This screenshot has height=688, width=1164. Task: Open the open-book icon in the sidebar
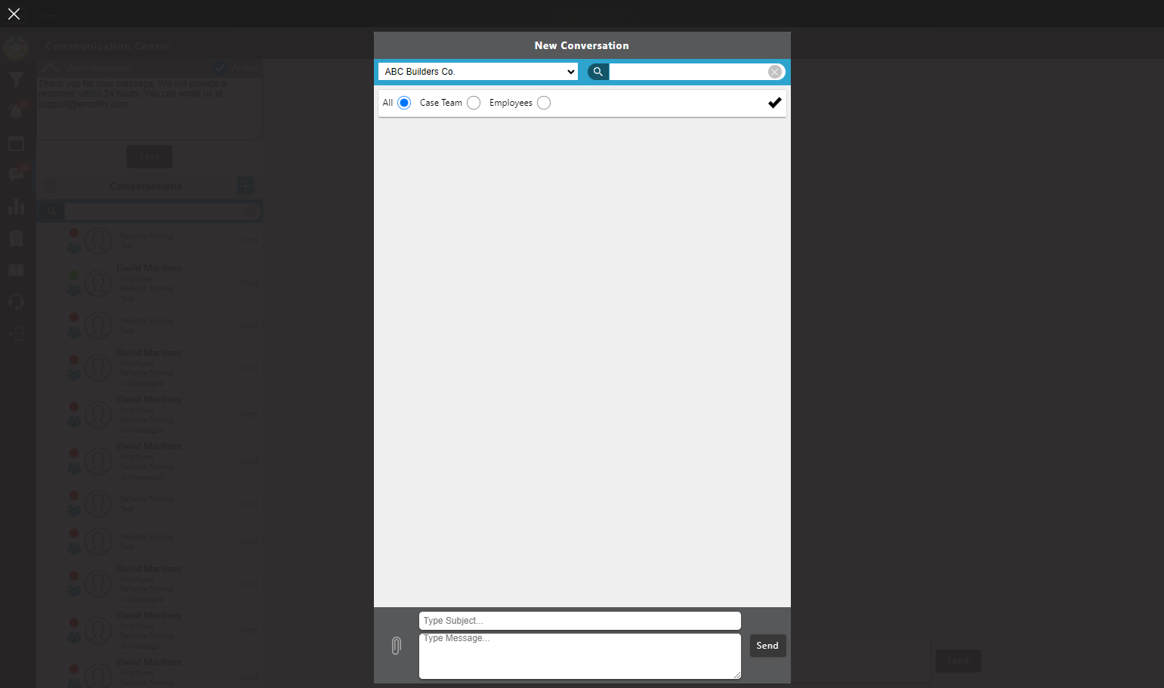coord(16,270)
